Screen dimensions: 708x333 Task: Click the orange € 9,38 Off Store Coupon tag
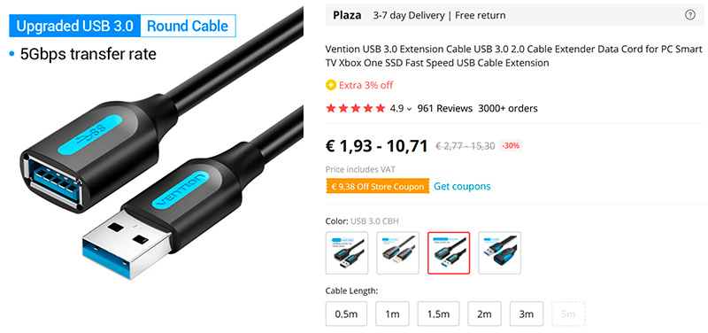(x=378, y=186)
